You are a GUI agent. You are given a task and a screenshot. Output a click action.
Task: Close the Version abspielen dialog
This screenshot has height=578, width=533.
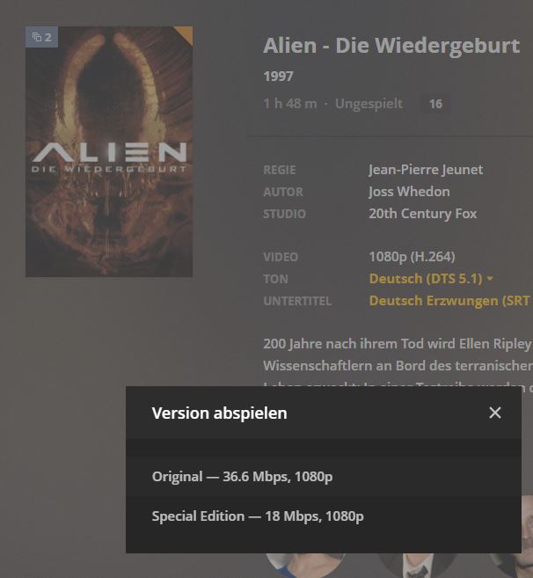coord(494,413)
